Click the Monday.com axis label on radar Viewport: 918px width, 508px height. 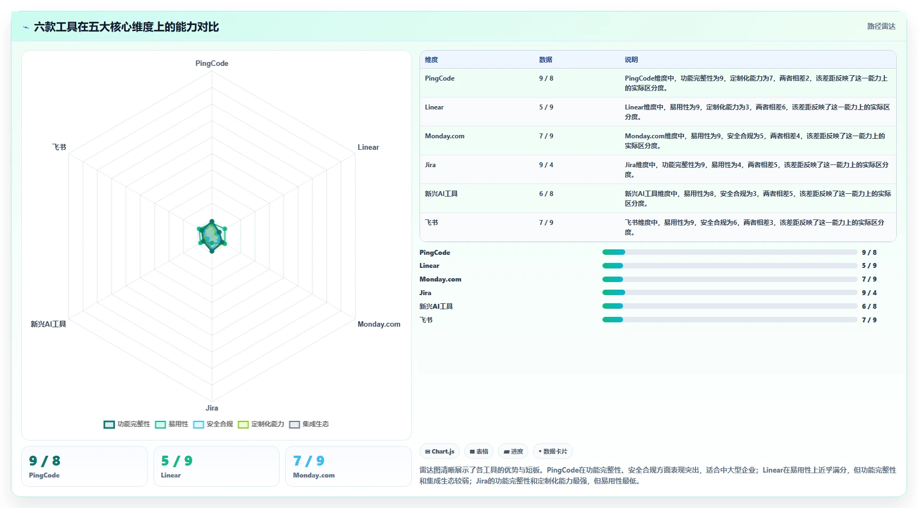(379, 325)
